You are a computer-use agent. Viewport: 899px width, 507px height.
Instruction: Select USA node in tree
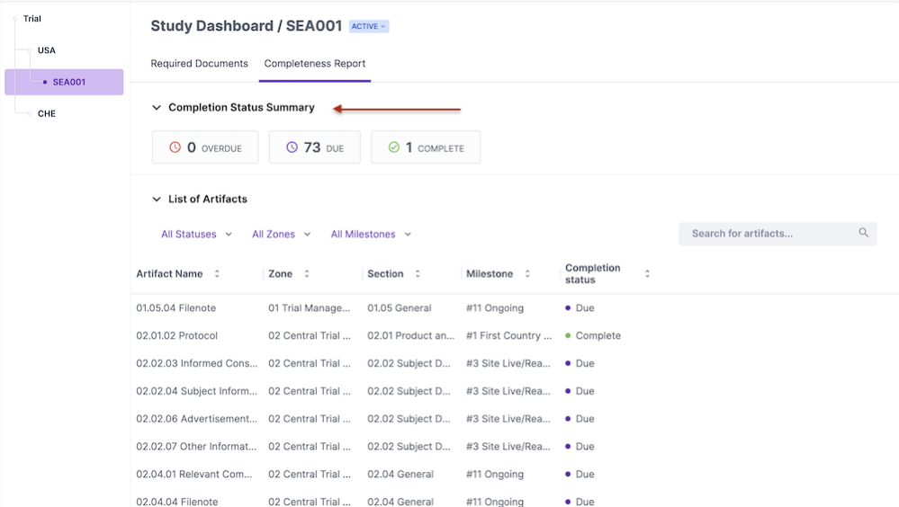47,50
